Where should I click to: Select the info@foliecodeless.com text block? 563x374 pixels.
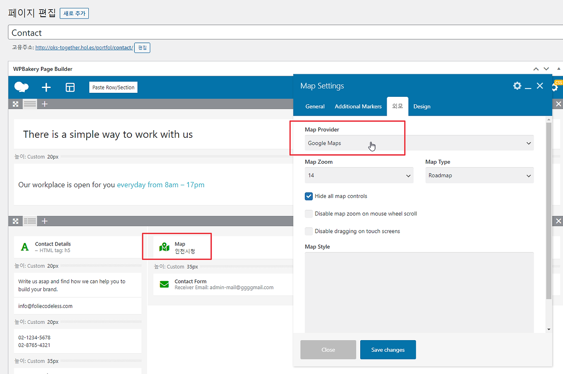point(78,306)
